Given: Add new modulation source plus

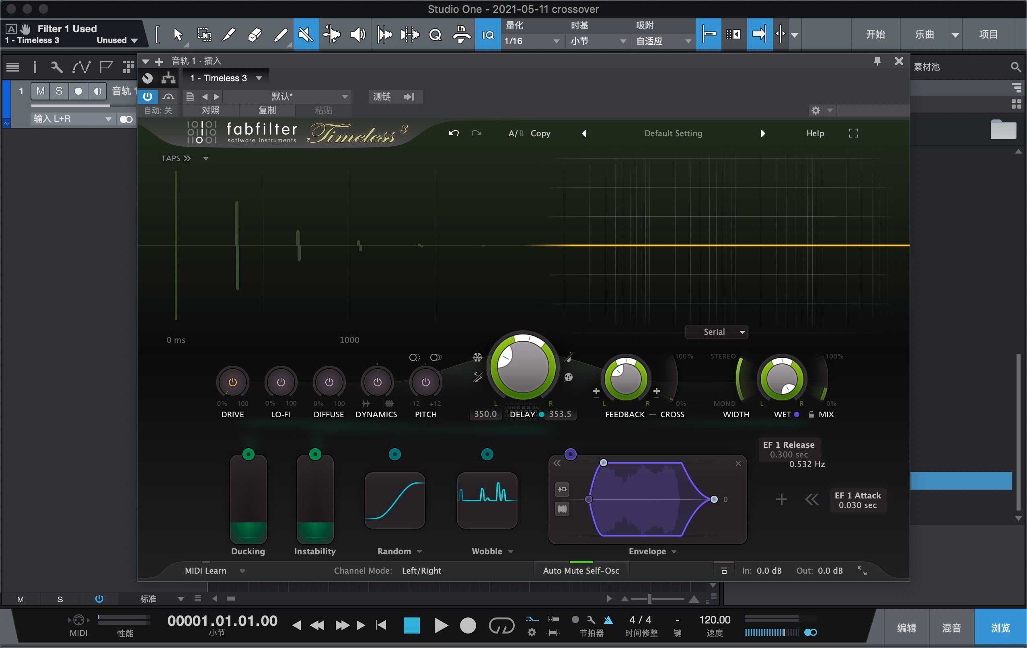Looking at the screenshot, I should [781, 499].
